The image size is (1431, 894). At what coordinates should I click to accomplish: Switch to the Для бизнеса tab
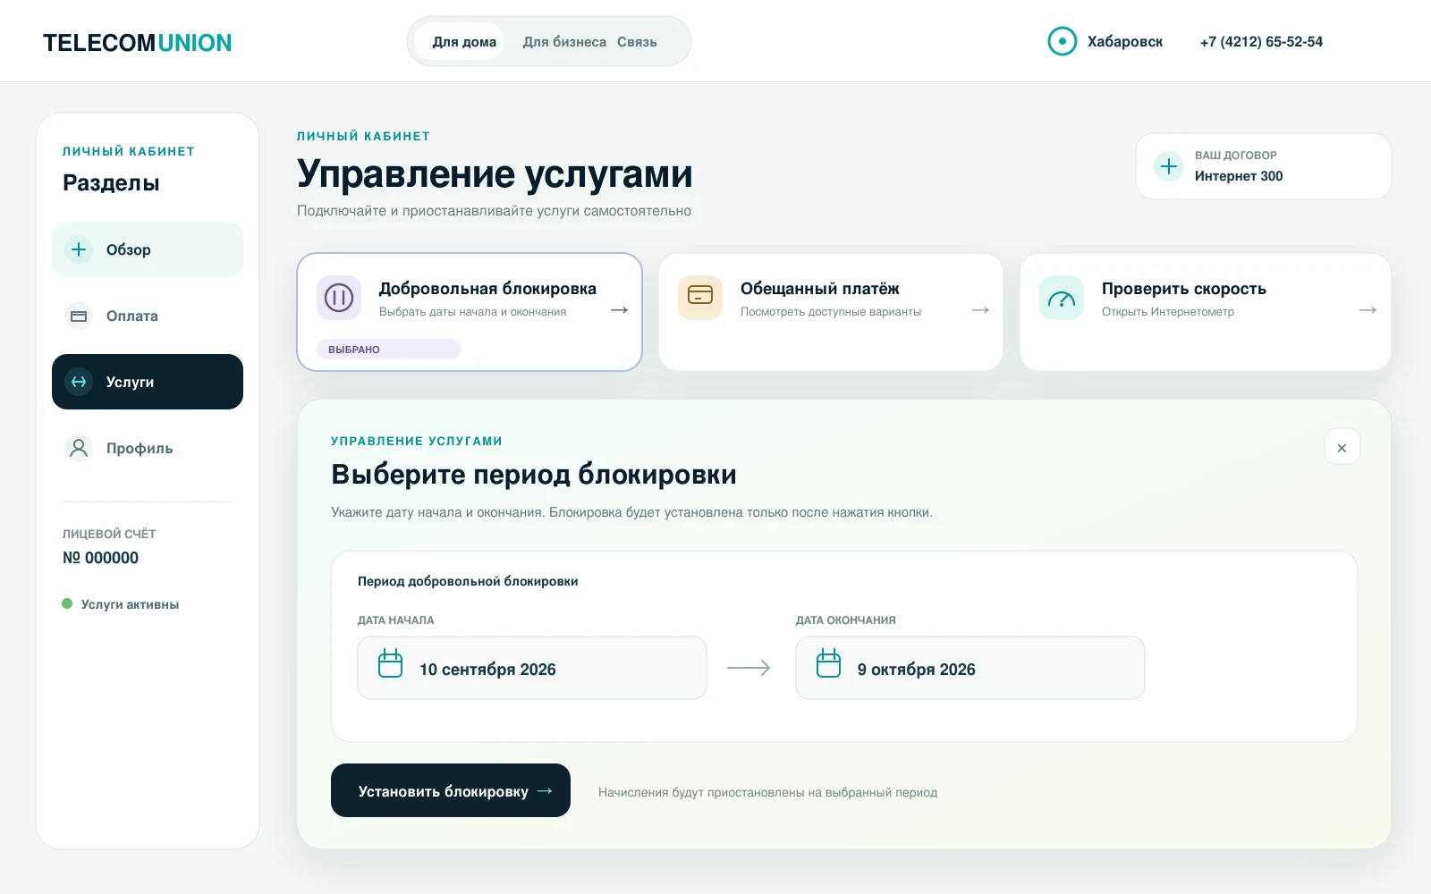click(564, 42)
